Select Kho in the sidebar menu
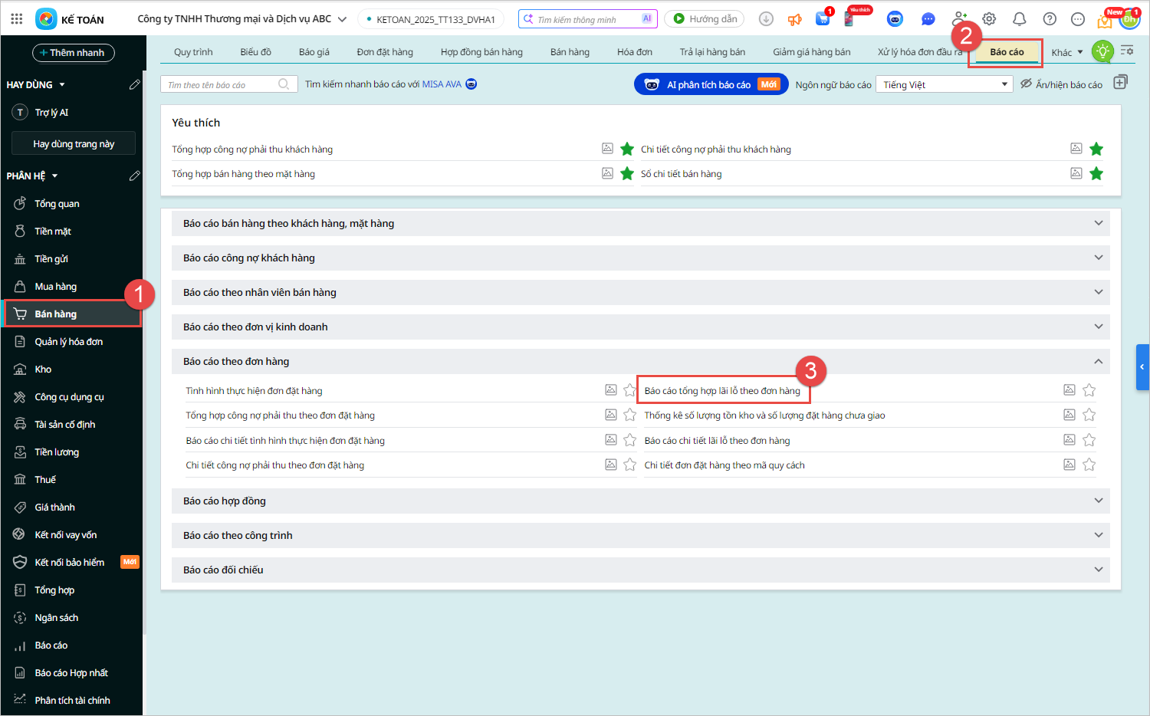This screenshot has width=1150, height=716. [43, 369]
